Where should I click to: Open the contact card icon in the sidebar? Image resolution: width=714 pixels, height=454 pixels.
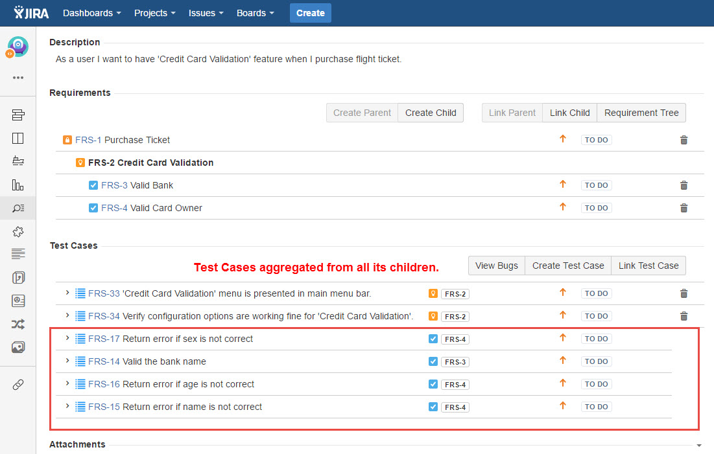[18, 301]
